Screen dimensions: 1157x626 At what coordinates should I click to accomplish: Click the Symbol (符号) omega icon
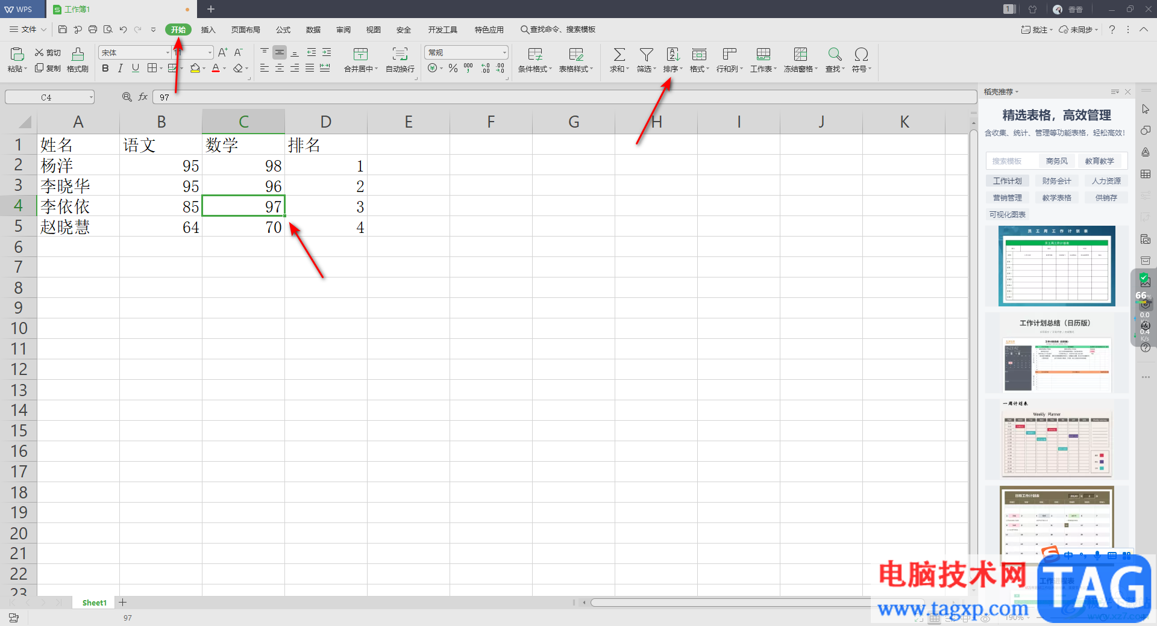[x=861, y=55]
